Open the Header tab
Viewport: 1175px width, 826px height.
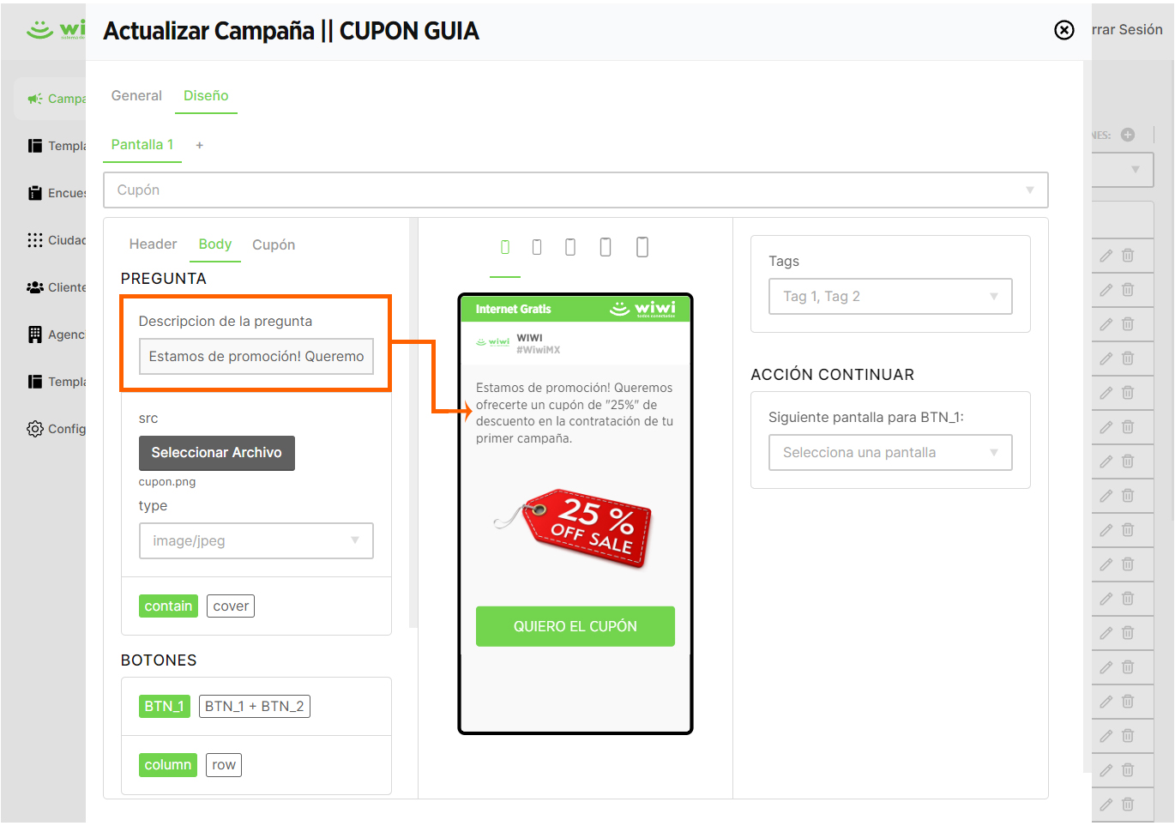153,244
